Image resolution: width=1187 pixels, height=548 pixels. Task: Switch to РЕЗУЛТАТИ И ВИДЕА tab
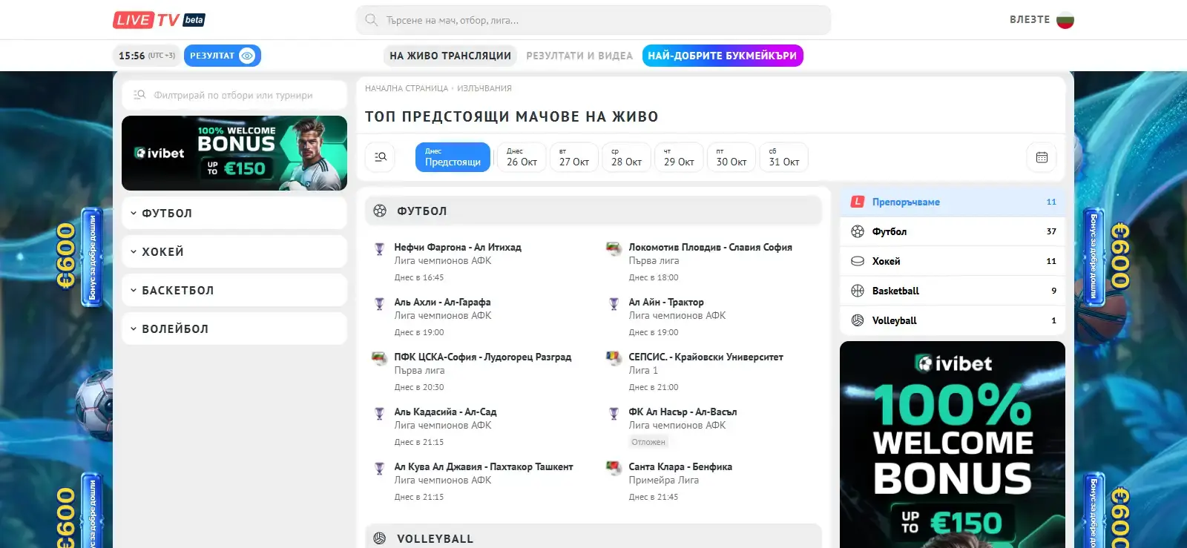[579, 56]
